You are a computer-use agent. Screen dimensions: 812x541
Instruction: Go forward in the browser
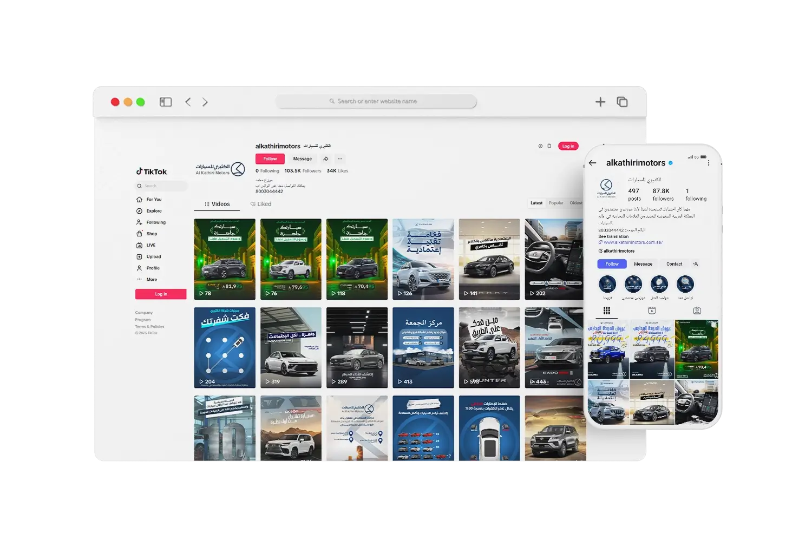pyautogui.click(x=205, y=102)
